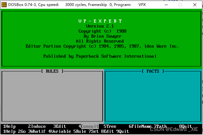Select the 7Set menu option
Screen dimensions: 203x135
(93, 131)
